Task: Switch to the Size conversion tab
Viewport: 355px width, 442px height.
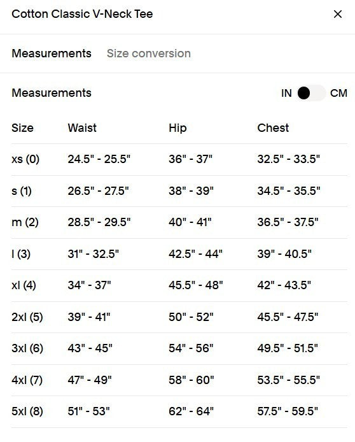Action: pyautogui.click(x=149, y=53)
